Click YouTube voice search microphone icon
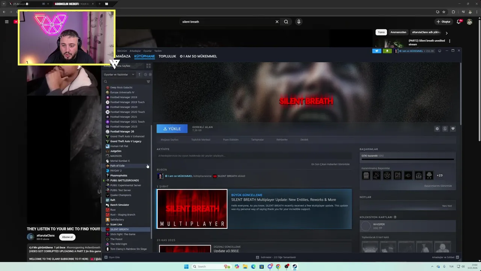Image resolution: width=481 pixels, height=271 pixels. click(x=299, y=22)
